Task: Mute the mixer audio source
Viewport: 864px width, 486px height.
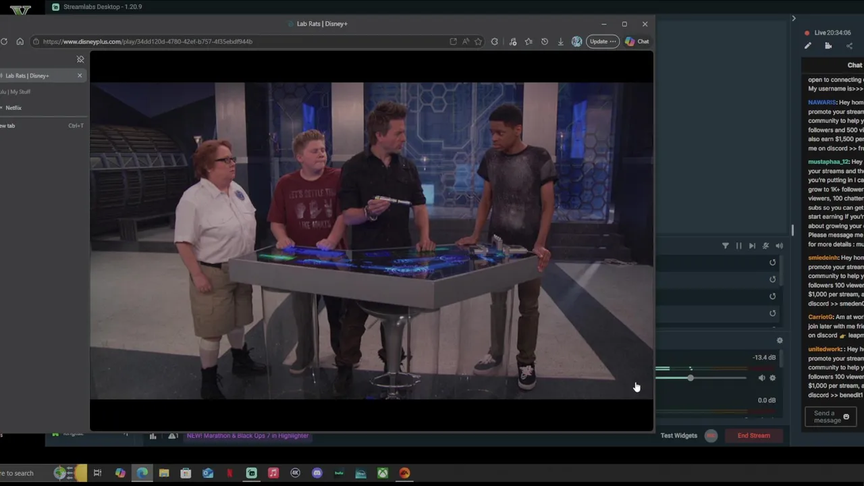Action: [x=761, y=378]
